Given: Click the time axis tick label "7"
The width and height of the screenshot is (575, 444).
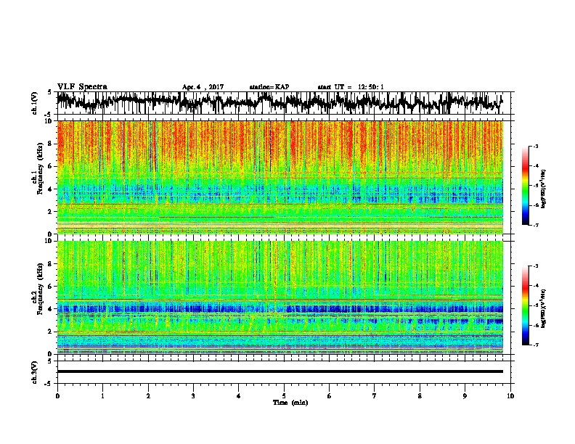Looking at the screenshot, I should pos(375,396).
